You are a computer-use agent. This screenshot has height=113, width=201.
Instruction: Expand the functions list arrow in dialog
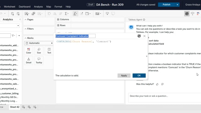click(147, 56)
